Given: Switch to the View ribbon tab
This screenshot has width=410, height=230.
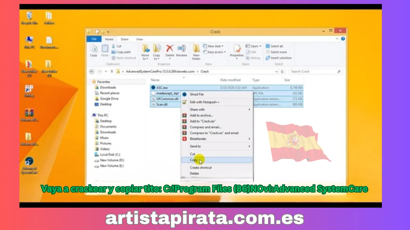Looking at the screenshot, I should click(x=139, y=39).
